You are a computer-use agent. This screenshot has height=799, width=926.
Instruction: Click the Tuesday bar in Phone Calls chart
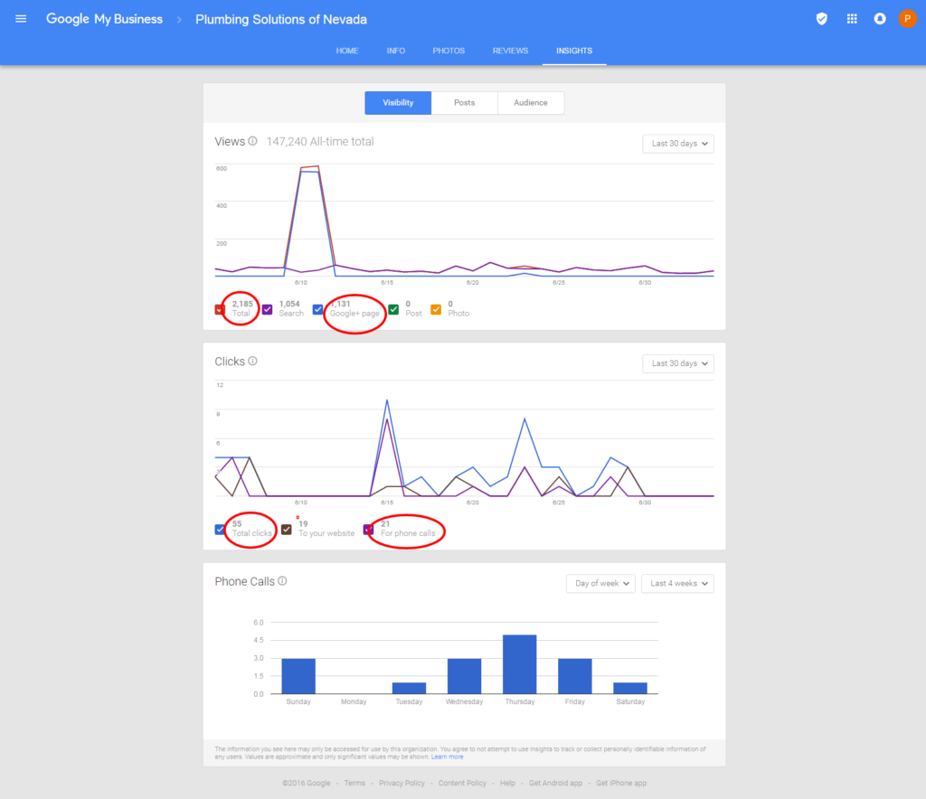pyautogui.click(x=410, y=688)
